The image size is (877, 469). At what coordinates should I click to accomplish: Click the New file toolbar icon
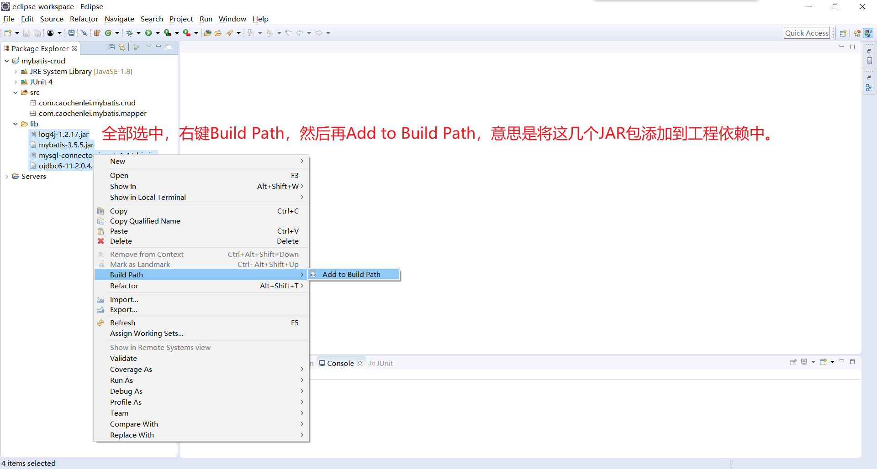(x=8, y=33)
